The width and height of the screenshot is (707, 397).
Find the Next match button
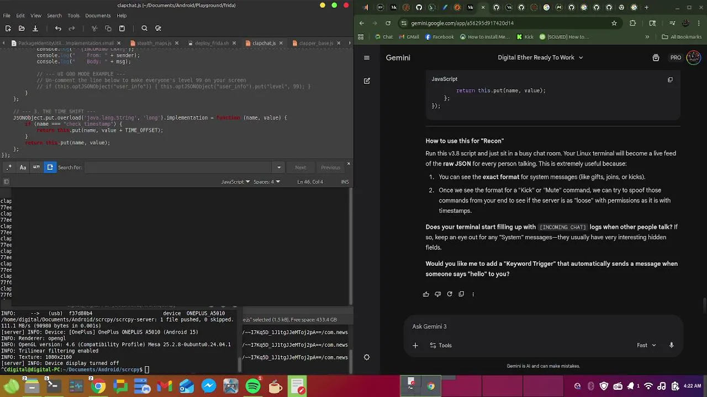click(x=300, y=168)
